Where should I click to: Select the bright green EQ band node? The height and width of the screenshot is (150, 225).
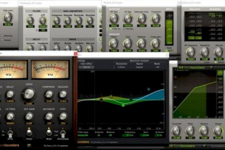pos(123,105)
